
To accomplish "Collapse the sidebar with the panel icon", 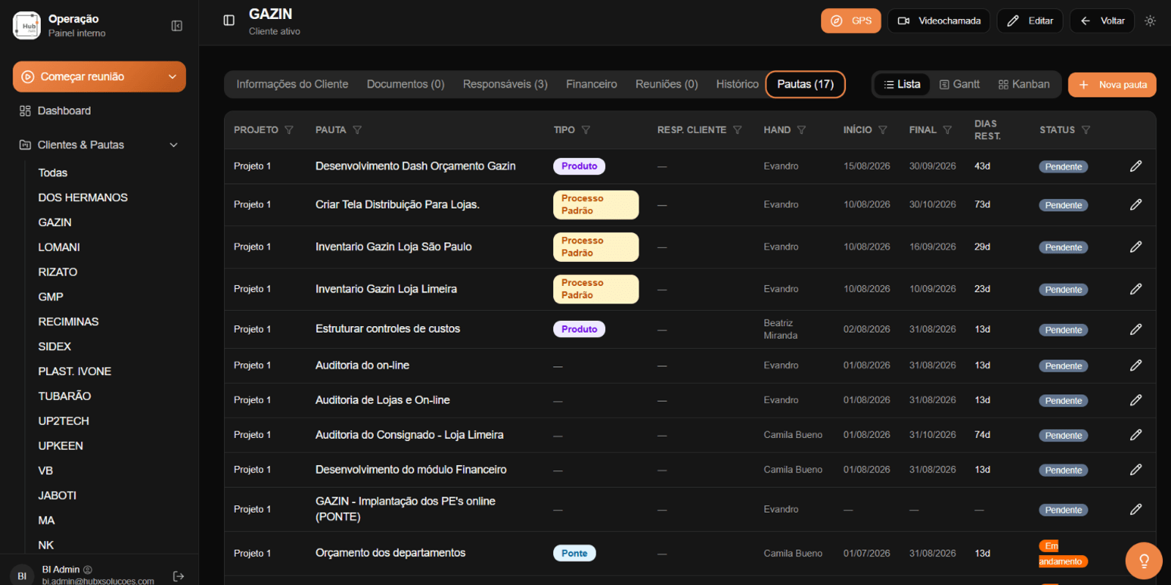I will point(177,26).
